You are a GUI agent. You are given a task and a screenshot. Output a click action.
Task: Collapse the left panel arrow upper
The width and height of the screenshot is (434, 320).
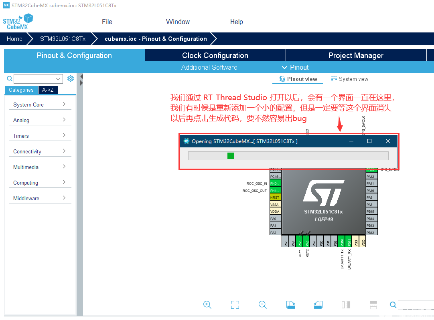[81, 76]
